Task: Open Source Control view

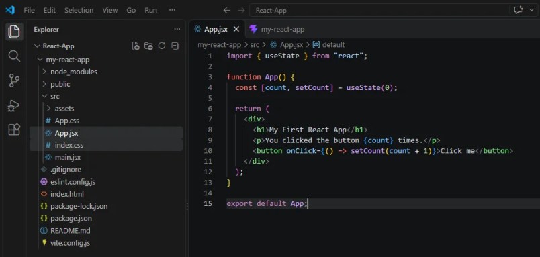Action: coord(14,81)
